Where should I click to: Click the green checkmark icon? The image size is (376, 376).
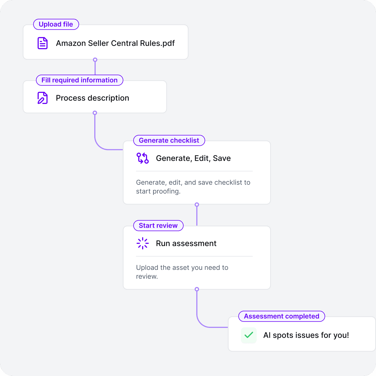tap(249, 335)
